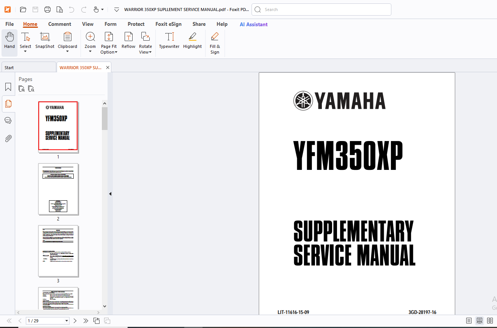This screenshot has width=497, height=328.
Task: Open the customize quick access toolbar arrow
Action: 117,10
